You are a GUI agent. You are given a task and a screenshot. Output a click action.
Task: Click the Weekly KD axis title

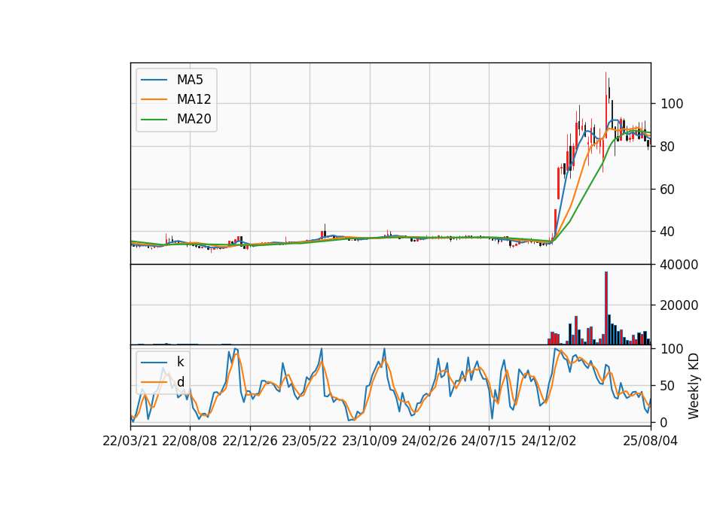[694, 386]
